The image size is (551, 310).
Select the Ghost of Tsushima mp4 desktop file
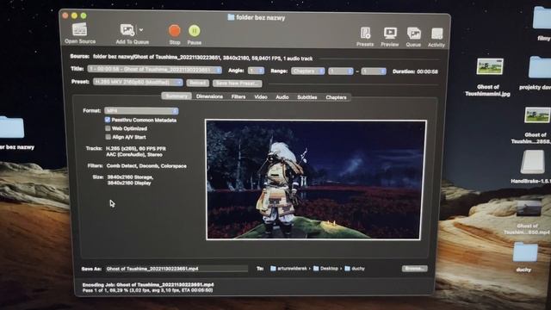click(x=529, y=208)
